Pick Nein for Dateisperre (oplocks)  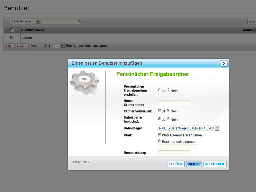point(168,119)
